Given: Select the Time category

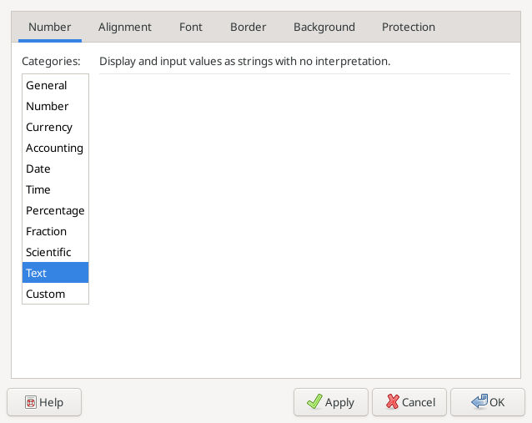Looking at the screenshot, I should pos(55,189).
